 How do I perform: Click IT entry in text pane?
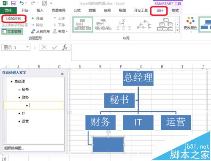pos(23,113)
